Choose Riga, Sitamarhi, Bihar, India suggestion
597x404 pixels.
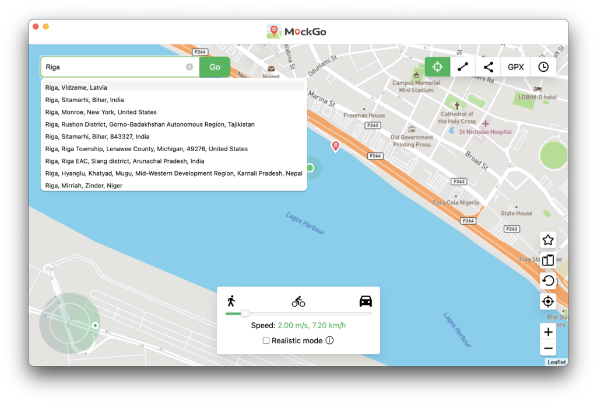click(174, 100)
